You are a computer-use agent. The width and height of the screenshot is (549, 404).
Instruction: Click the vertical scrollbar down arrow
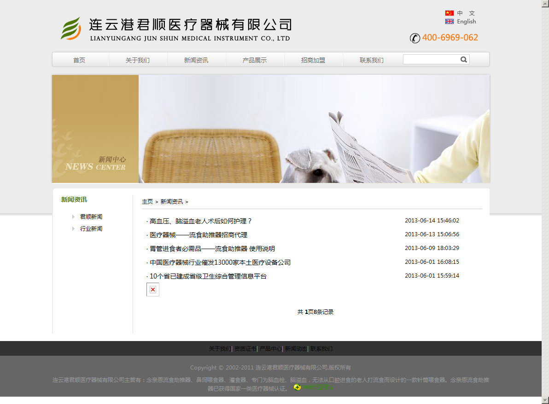(x=545, y=400)
